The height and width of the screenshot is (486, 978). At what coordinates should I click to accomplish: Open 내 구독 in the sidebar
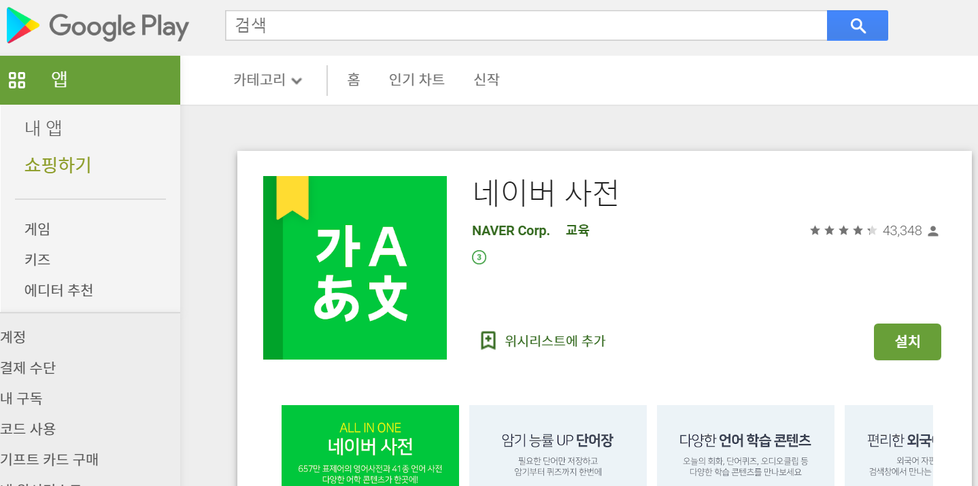[21, 398]
